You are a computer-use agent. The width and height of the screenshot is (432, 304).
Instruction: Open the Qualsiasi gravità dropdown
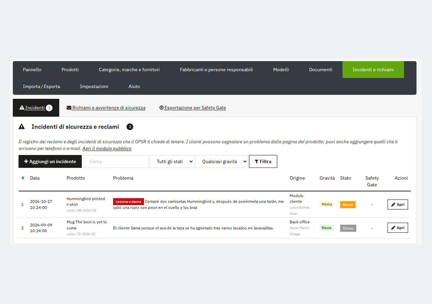tap(221, 162)
